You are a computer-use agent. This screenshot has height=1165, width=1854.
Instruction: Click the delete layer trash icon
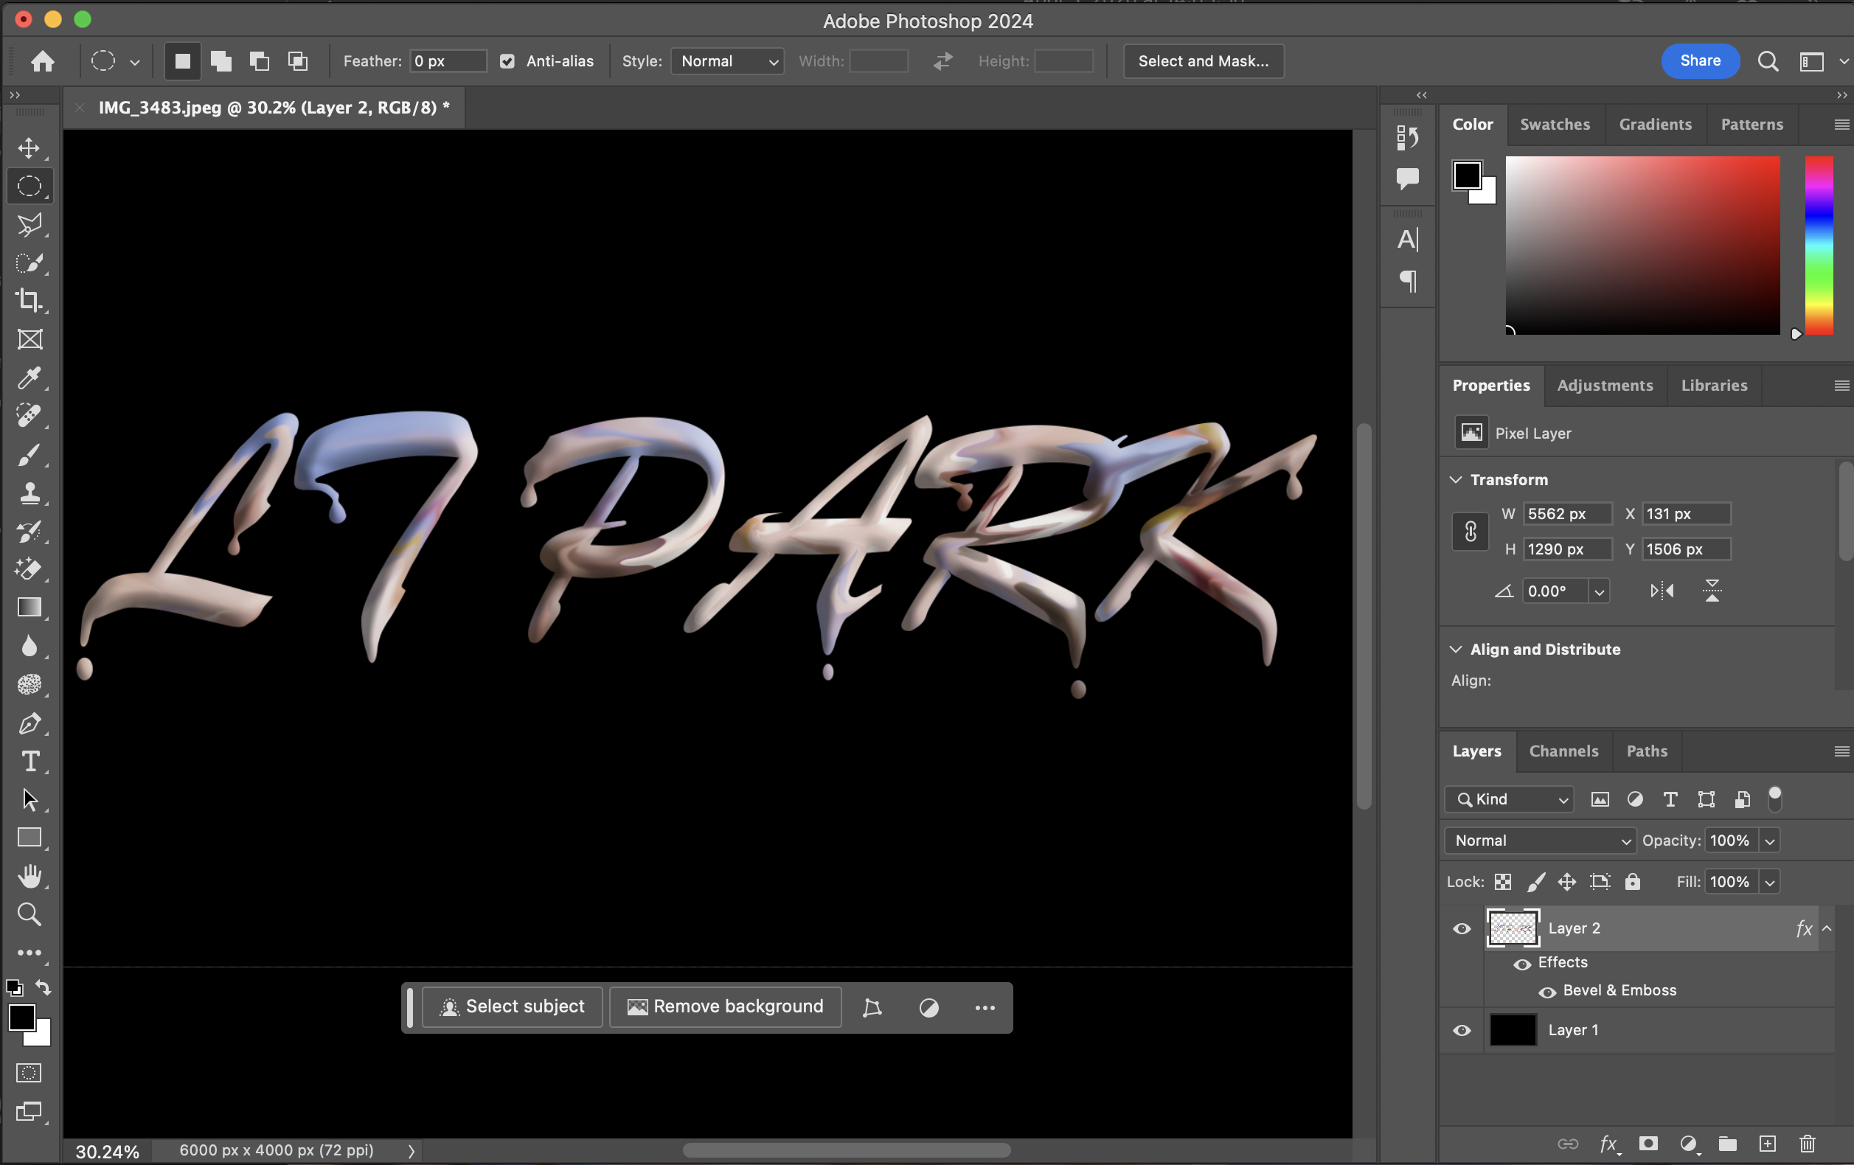pos(1807,1144)
